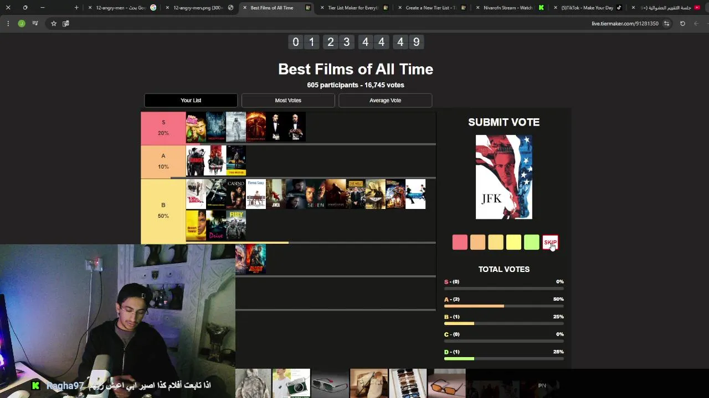The width and height of the screenshot is (709, 398).
Task: Select the Casino poster in B tier
Action: tap(235, 194)
